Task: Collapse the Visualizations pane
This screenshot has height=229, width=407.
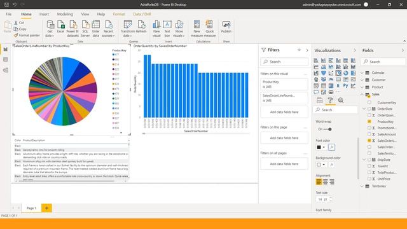Action: [x=355, y=50]
